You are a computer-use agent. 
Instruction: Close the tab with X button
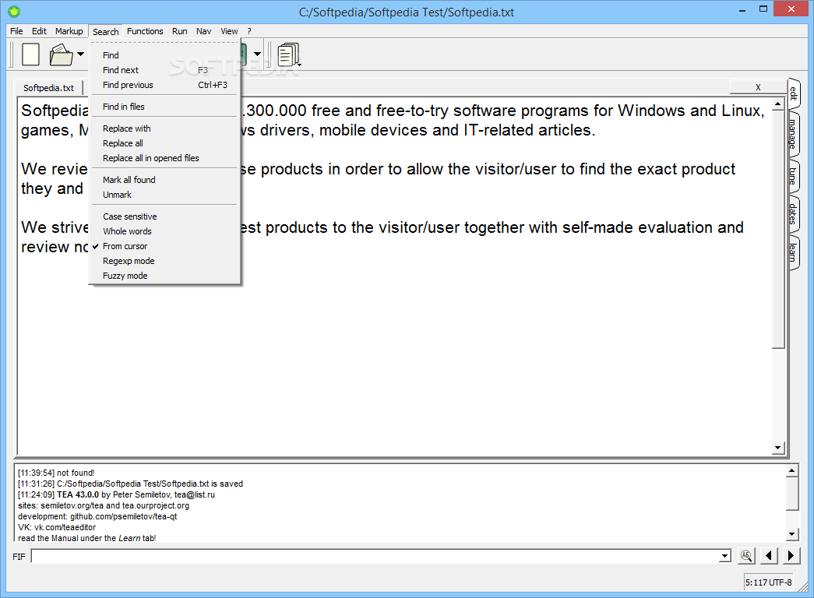click(x=758, y=87)
